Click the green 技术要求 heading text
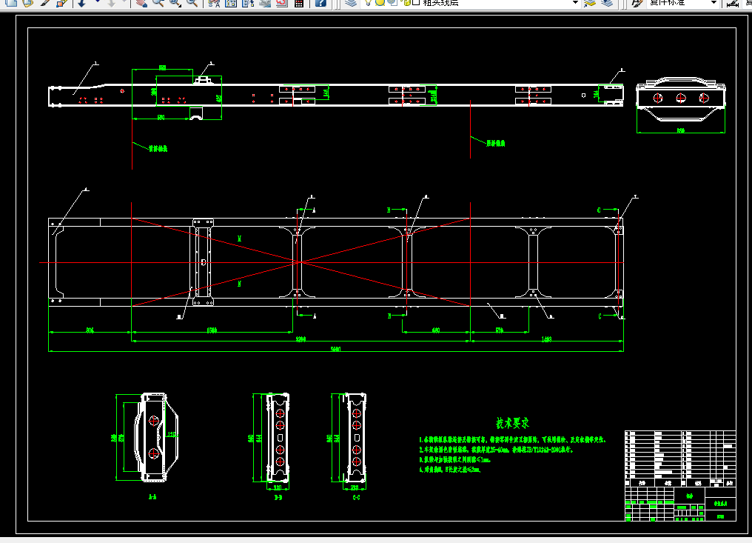Image resolution: width=752 pixels, height=543 pixels. [x=513, y=423]
